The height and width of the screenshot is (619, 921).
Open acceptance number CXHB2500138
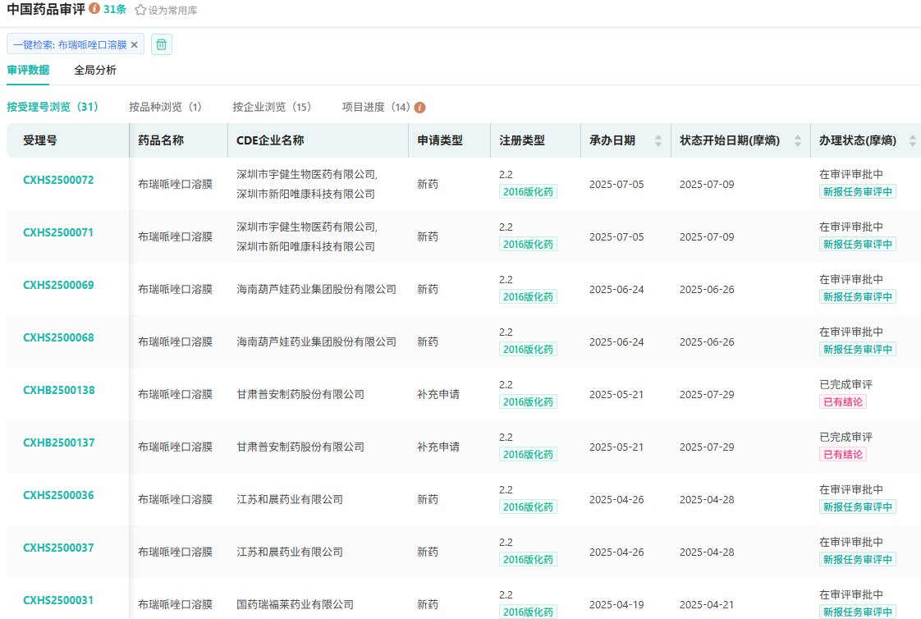[58, 390]
